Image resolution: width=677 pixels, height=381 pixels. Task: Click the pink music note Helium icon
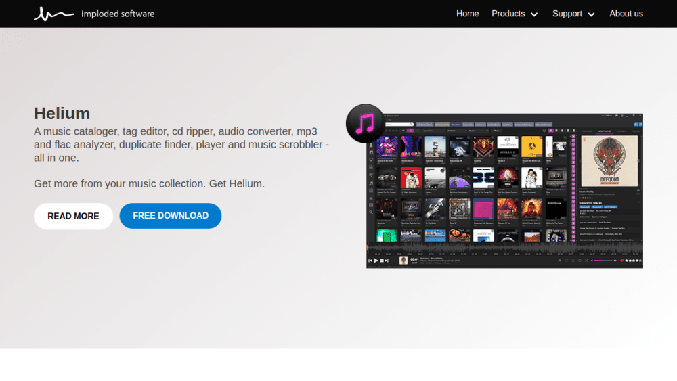point(365,123)
